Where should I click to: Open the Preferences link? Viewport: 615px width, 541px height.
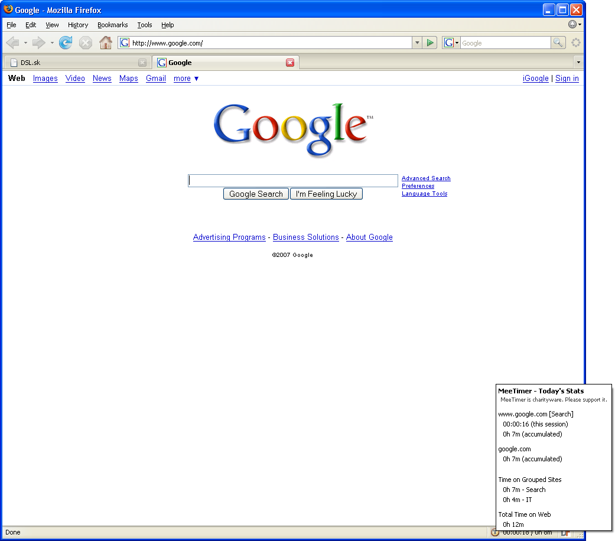click(x=418, y=186)
